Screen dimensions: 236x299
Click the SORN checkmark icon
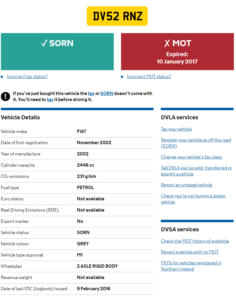click(44, 43)
